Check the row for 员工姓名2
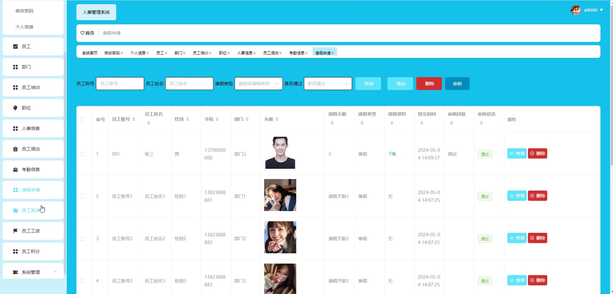Viewport: 613px width, 294px height. coord(82,239)
